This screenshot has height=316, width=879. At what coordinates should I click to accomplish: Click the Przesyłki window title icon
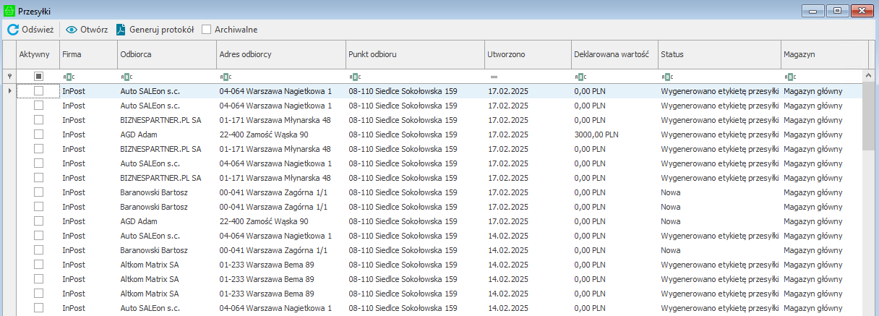9,9
